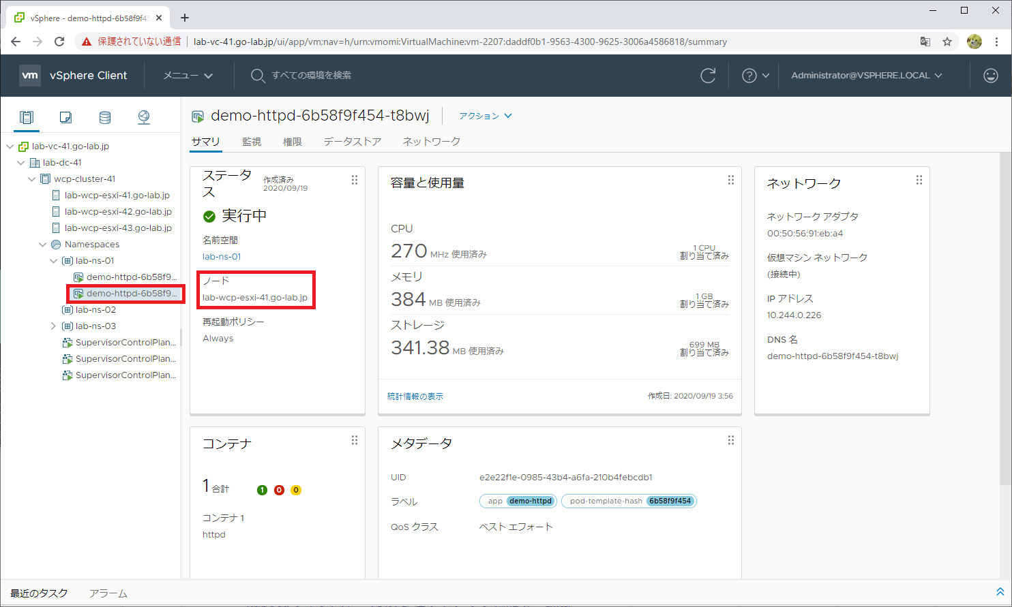
Task: Collapse lab-vc-41.go-lab.jp tree node
Action: click(10, 146)
